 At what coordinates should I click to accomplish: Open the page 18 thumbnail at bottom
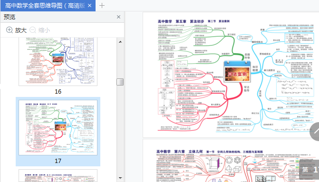[58, 176]
